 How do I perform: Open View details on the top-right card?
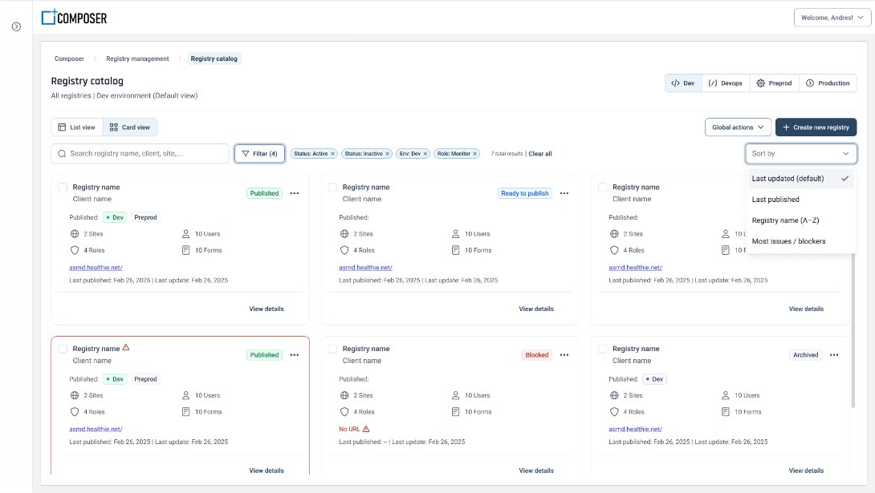pos(806,309)
